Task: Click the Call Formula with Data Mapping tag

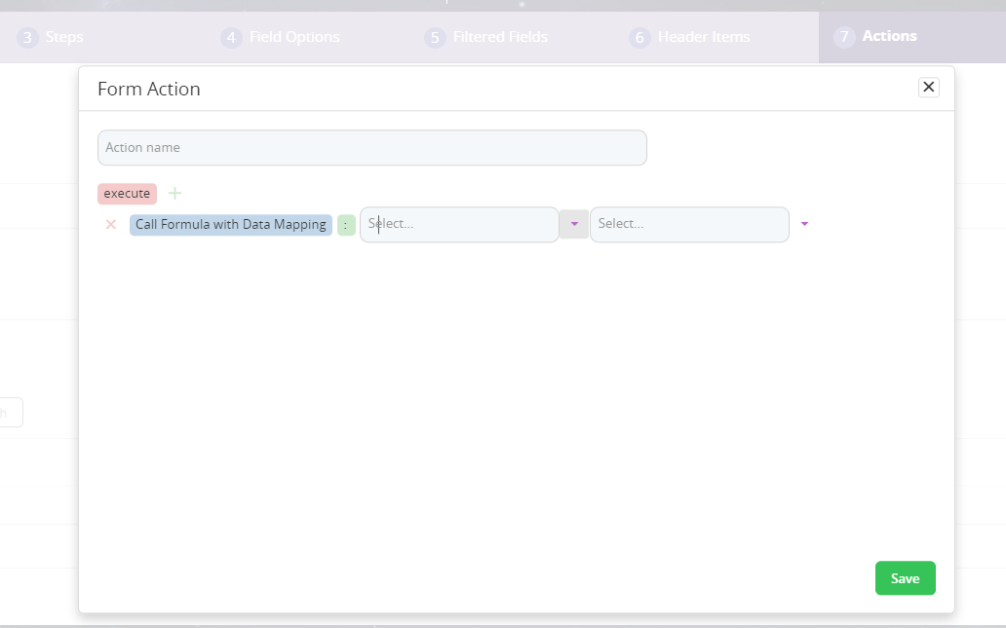Action: coord(230,225)
